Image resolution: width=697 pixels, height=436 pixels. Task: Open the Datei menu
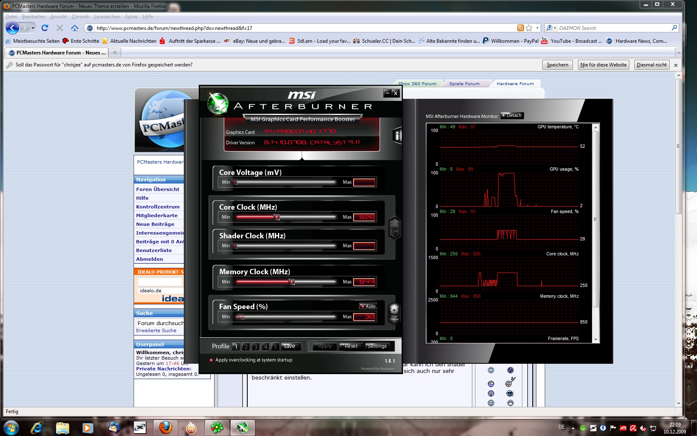point(11,17)
